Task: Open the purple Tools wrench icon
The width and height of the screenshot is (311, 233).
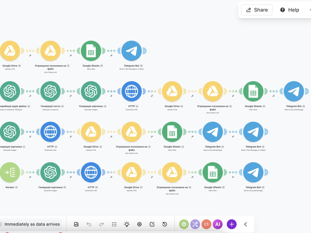Action: coord(195,224)
